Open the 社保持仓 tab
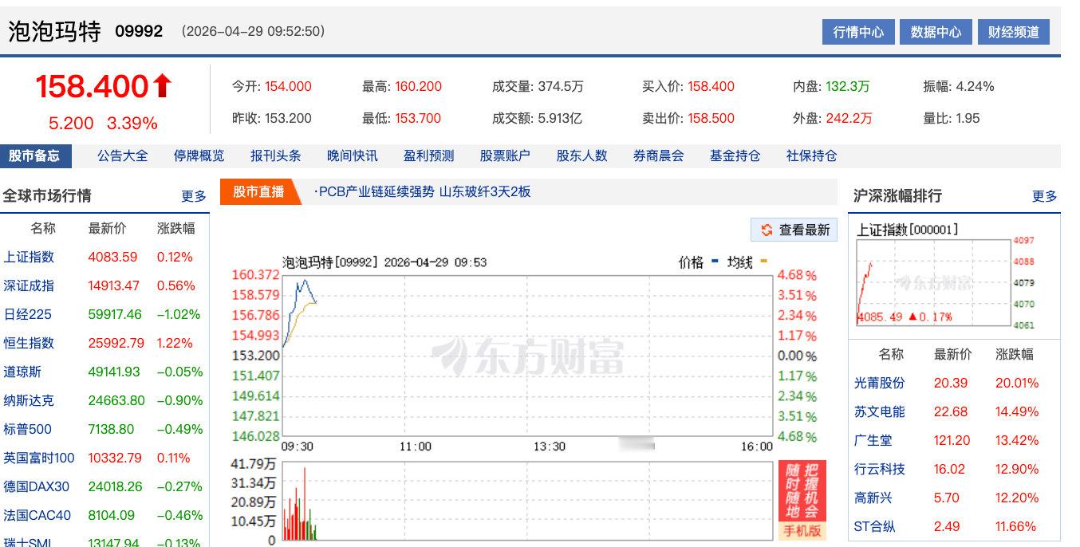 (812, 155)
